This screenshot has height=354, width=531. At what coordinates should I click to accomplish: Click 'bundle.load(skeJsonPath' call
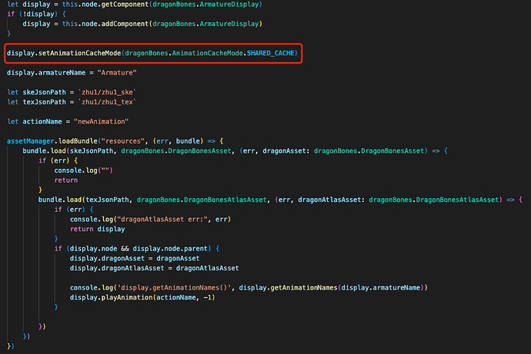tap(68, 151)
